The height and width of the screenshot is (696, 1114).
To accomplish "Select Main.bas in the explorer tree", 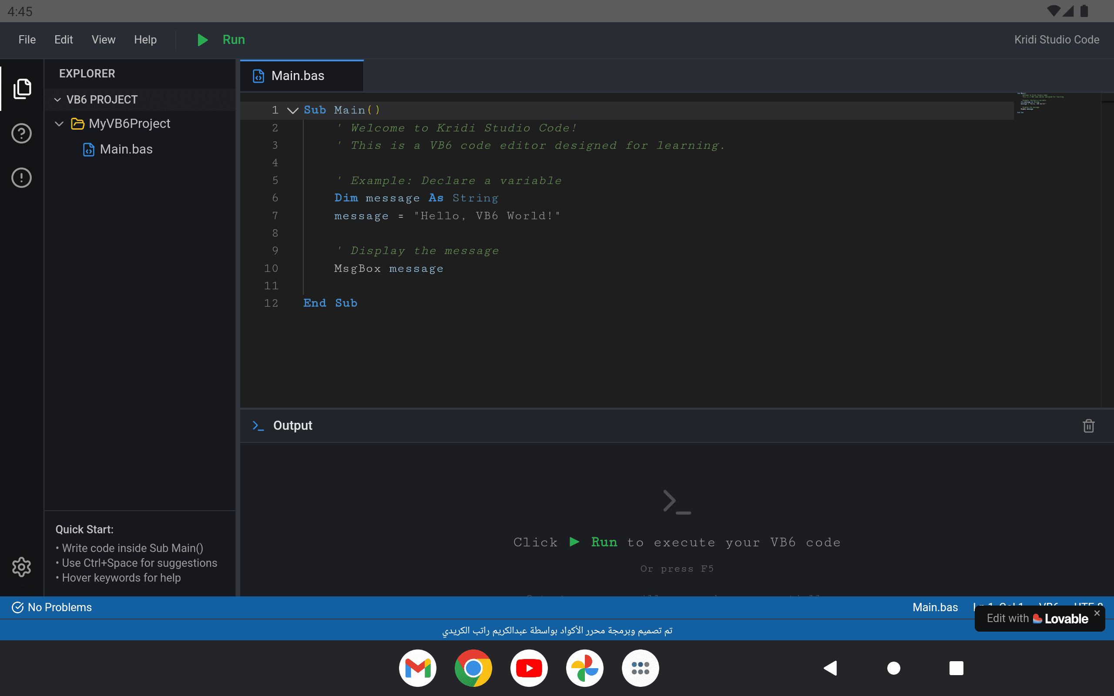I will coord(126,150).
